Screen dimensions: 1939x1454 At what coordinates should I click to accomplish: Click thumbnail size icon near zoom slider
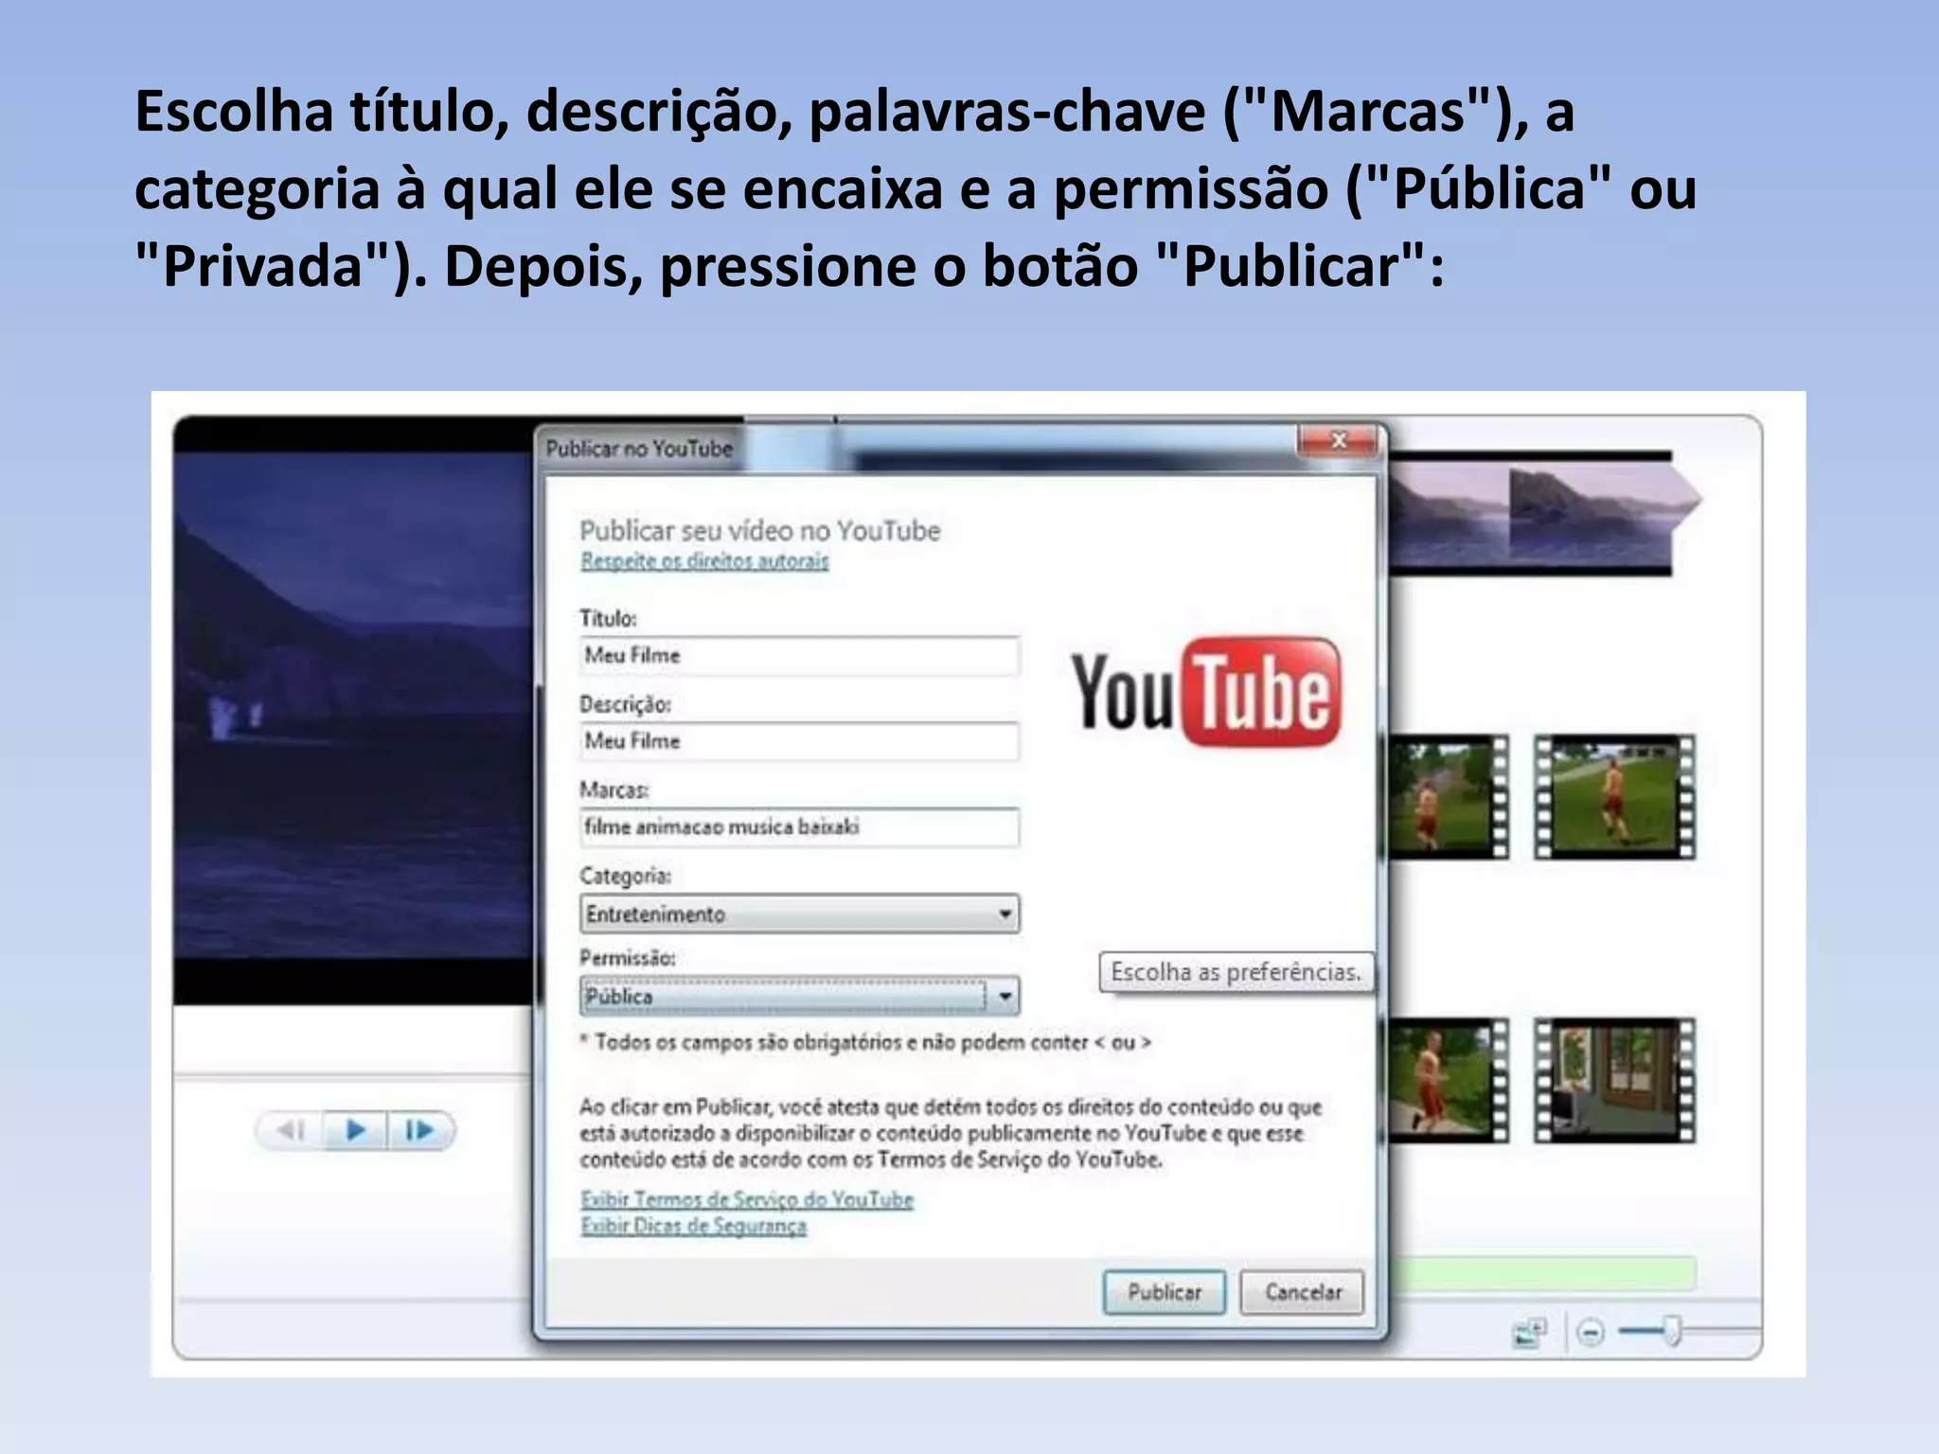click(x=1530, y=1333)
